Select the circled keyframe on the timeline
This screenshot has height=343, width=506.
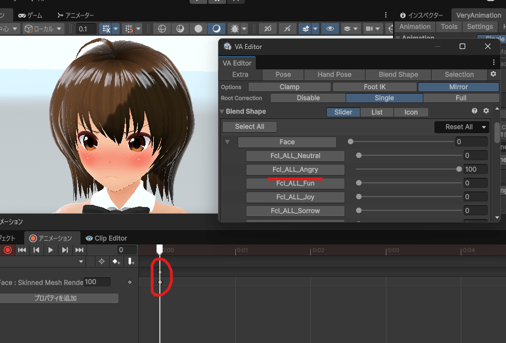coord(160,271)
